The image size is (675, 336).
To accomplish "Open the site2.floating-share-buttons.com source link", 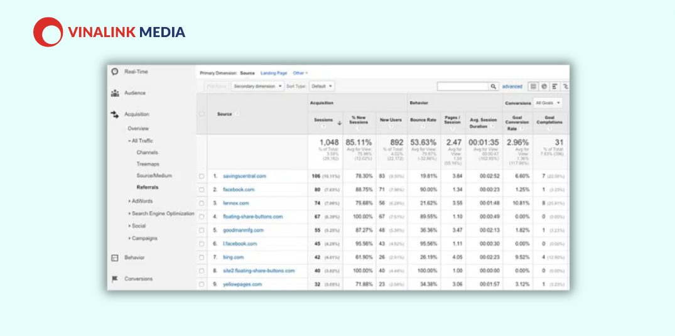I will [259, 271].
